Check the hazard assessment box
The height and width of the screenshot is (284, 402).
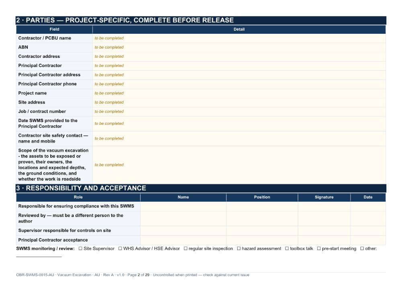[239, 248]
